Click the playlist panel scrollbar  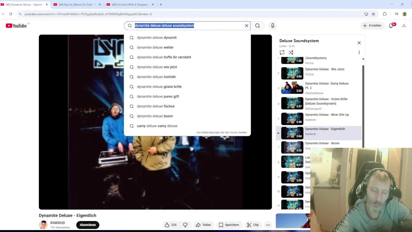click(x=363, y=106)
